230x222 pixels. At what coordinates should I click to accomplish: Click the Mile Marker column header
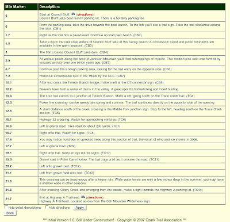coord(21,7)
